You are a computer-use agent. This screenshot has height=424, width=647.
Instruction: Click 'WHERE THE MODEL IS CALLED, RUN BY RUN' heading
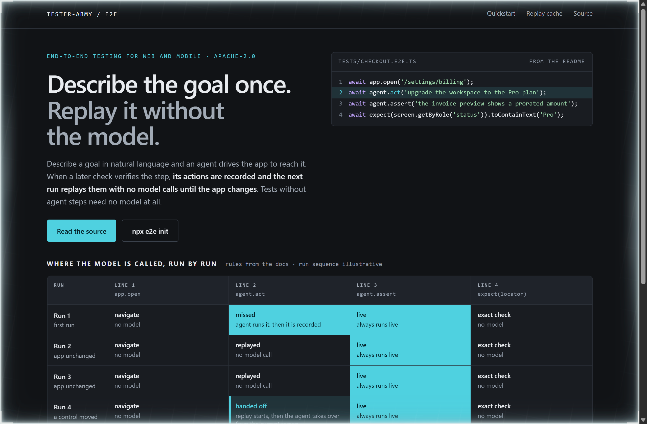[x=132, y=264]
